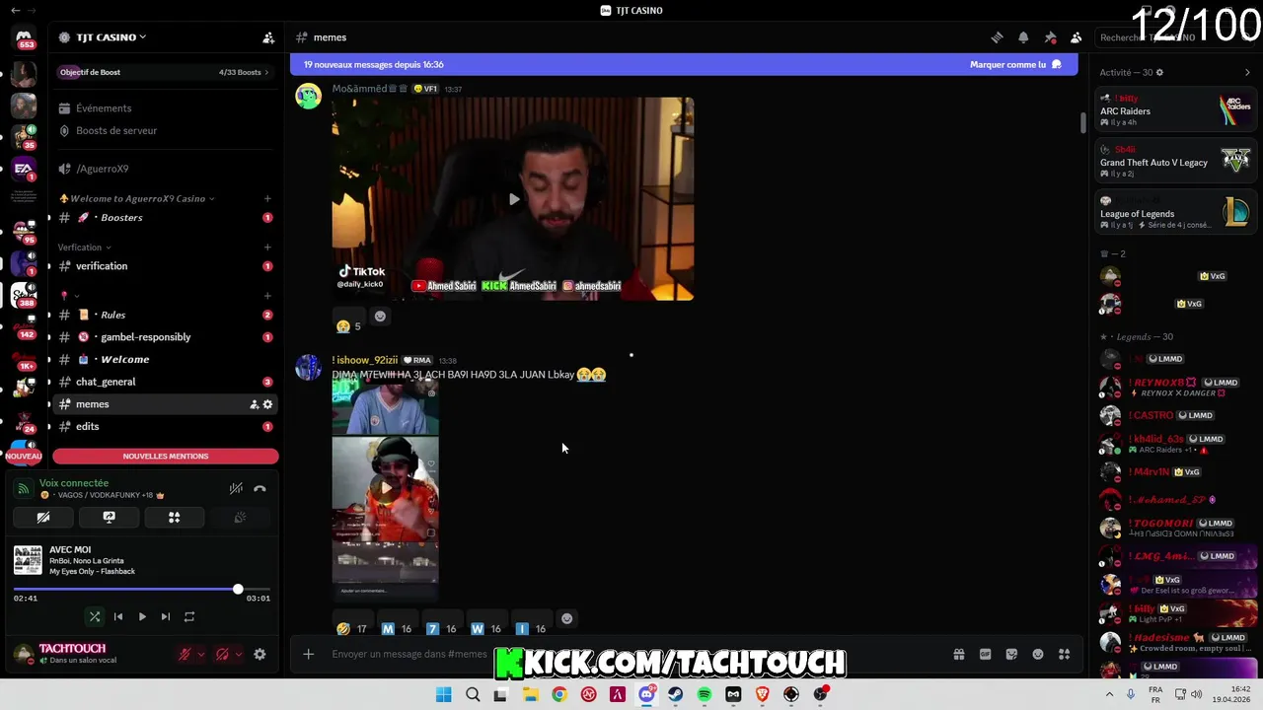Toggle member list icon in header
Screen dimensions: 1263x710
(x=1077, y=37)
